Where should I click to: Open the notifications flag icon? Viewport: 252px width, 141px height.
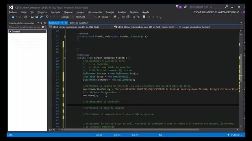(177, 7)
